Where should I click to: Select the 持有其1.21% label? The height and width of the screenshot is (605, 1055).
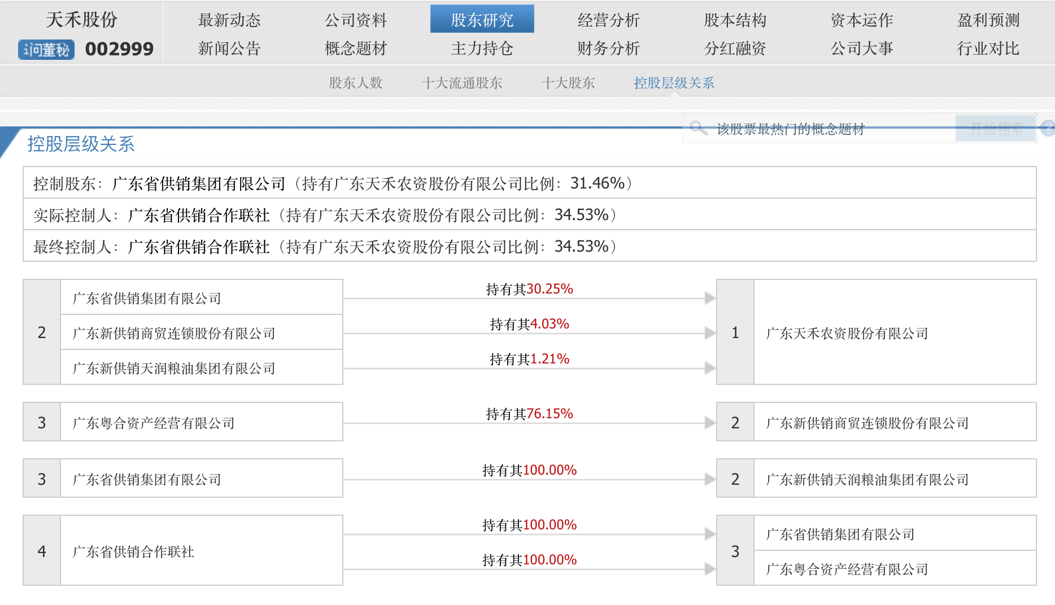click(530, 359)
